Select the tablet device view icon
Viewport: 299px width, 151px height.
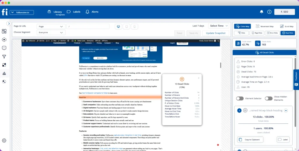126,26
